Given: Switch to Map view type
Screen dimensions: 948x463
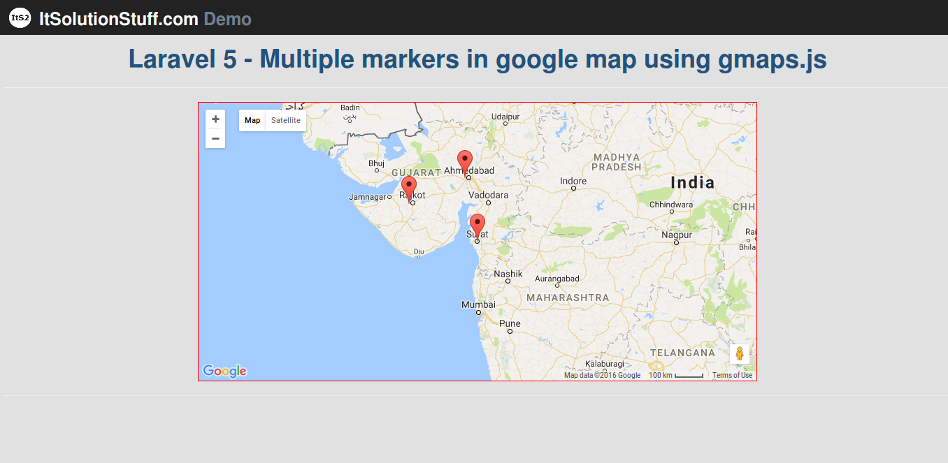Looking at the screenshot, I should (252, 120).
